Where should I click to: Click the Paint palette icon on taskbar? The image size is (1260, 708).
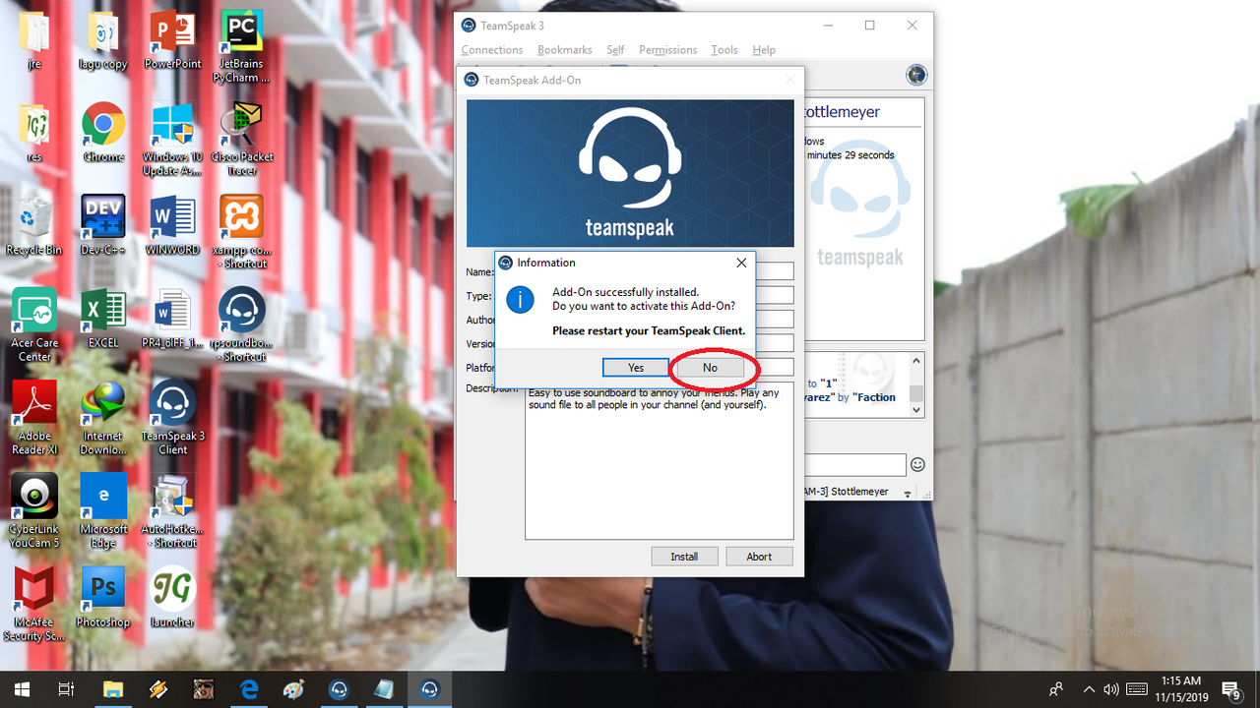coord(294,689)
